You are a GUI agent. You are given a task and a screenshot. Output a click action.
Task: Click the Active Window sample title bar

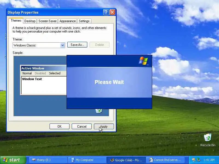44,68
